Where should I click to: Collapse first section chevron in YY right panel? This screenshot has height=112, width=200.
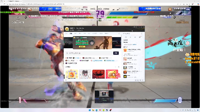(141, 40)
